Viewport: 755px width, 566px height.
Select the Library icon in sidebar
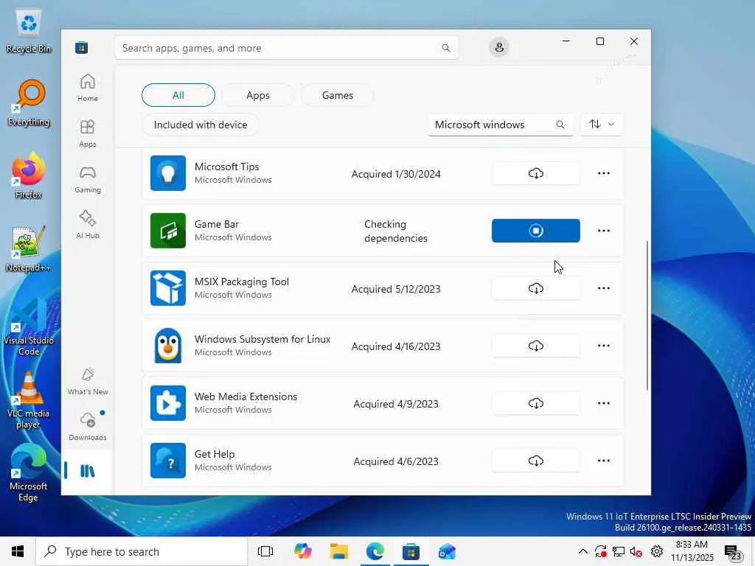[87, 471]
